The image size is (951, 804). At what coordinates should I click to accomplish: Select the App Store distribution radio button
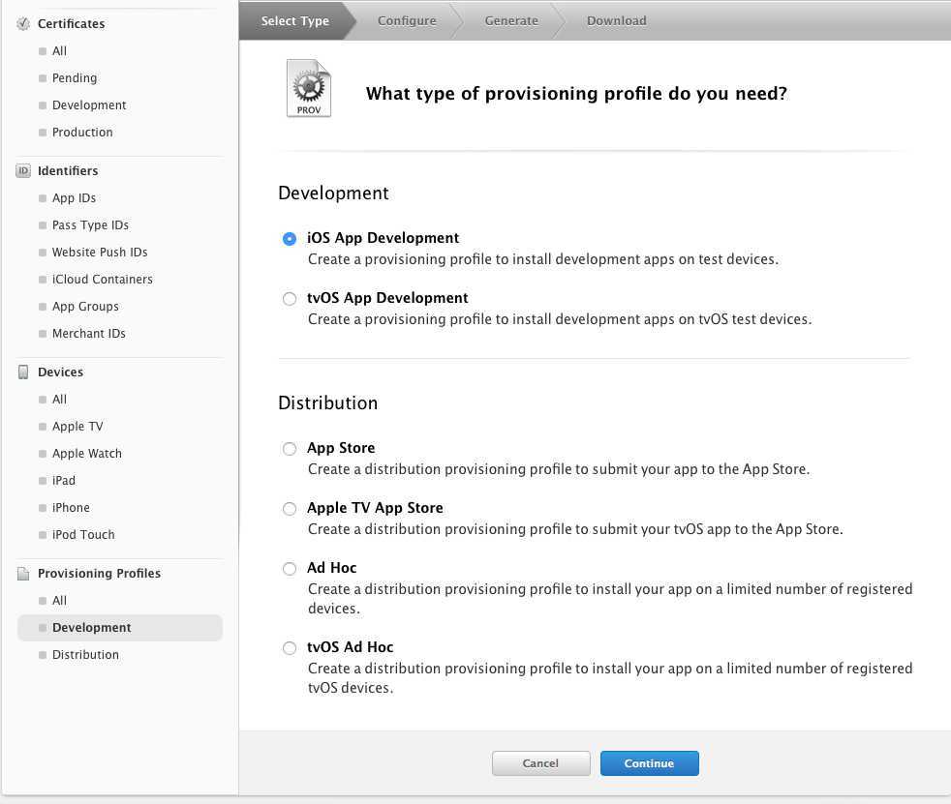click(290, 449)
